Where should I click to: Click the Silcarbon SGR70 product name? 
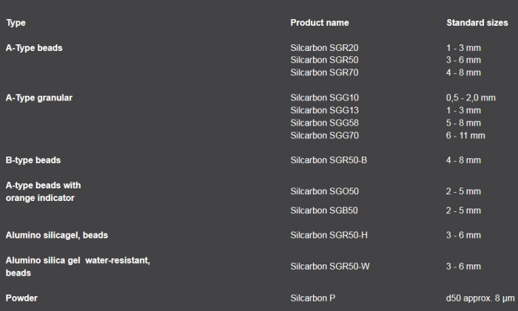click(x=324, y=72)
